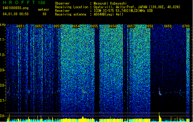Click the 0.9 kHz axis tick label
193x122 pixels.
2,70
